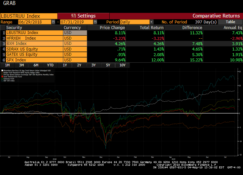The width and height of the screenshot is (243, 175).
Task: Click the SPX Index security field
Action: 34,60
